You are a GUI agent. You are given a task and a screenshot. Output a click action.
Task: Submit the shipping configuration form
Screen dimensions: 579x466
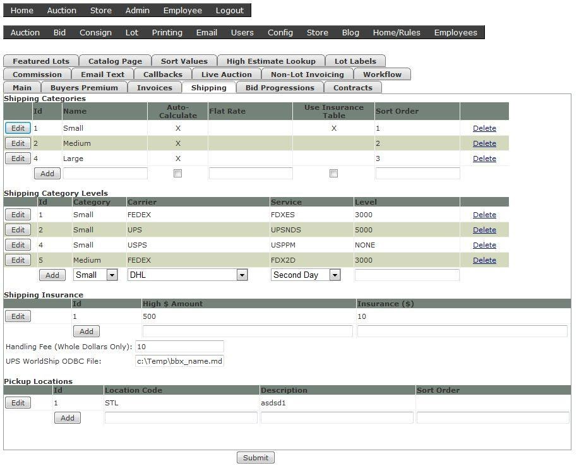pyautogui.click(x=256, y=458)
